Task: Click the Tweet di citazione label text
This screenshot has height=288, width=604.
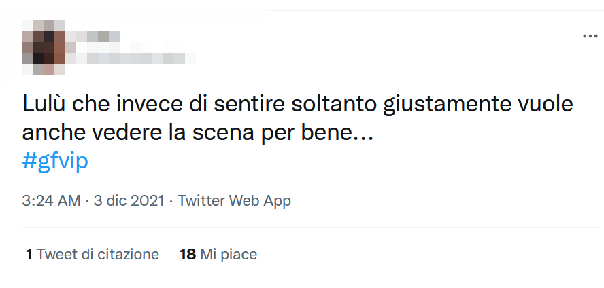Action: pos(98,255)
